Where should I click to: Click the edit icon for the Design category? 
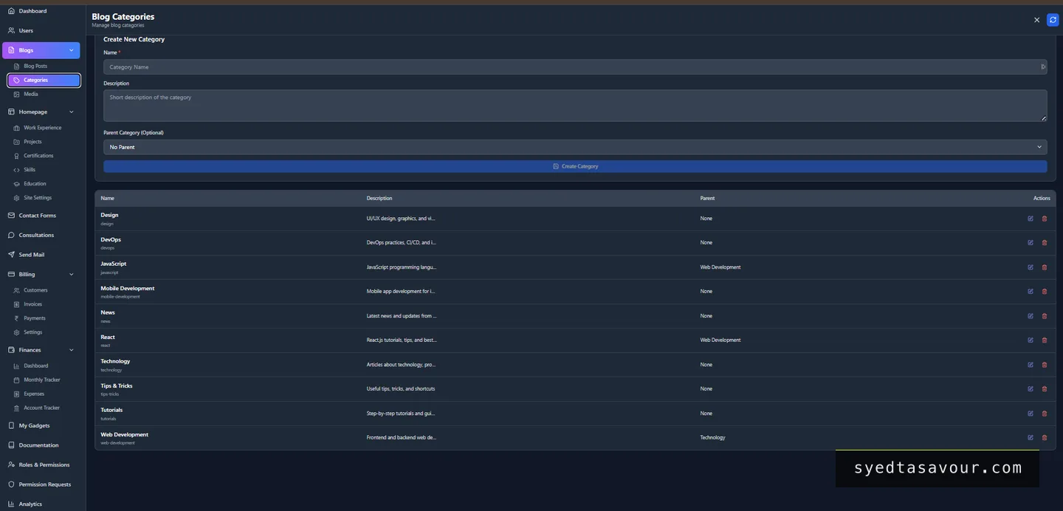pos(1031,219)
